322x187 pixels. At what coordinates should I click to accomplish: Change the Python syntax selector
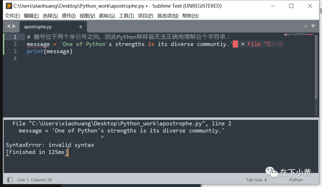click(x=296, y=180)
